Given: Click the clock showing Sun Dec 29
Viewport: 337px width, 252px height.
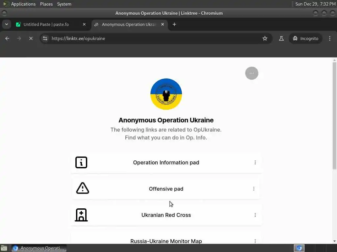Looking at the screenshot, I should (315, 4).
